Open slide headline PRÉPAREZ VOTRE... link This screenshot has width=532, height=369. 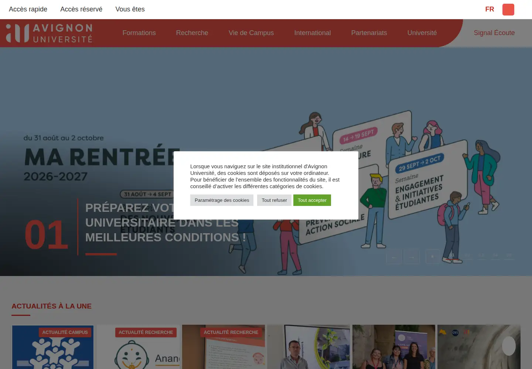pyautogui.click(x=166, y=223)
